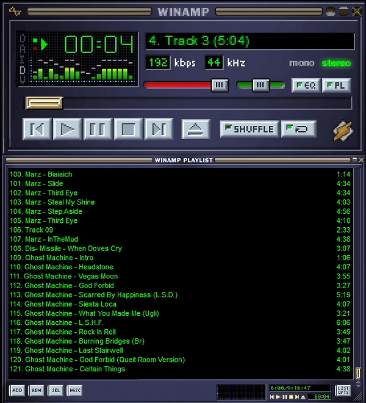Select '108. Dis- Missile - When Doves Cry'
366x403 pixels.
tap(180, 249)
